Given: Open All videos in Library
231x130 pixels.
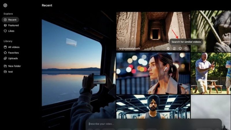Looking at the screenshot, I should click(14, 47).
